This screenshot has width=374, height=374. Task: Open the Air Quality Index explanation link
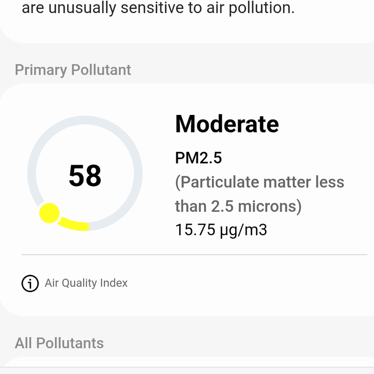point(86,283)
